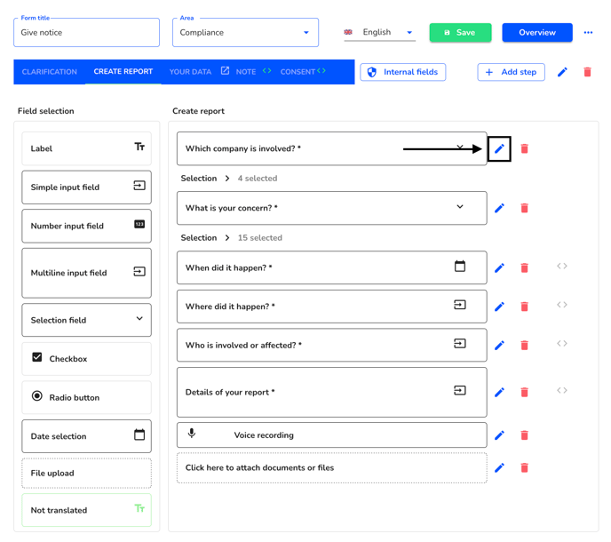611x542 pixels.
Task: Click the red trash icon beside Add step
Action: point(588,72)
